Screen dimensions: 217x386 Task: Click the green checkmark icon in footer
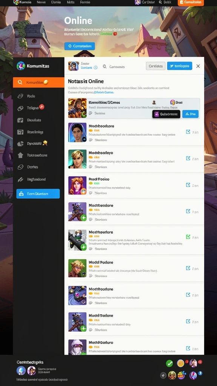pos(169,363)
